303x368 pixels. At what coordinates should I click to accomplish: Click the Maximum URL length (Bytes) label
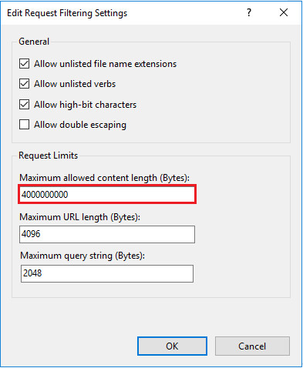click(80, 217)
